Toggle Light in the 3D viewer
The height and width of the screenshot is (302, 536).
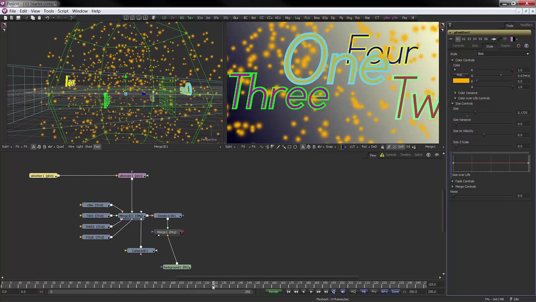pos(80,146)
